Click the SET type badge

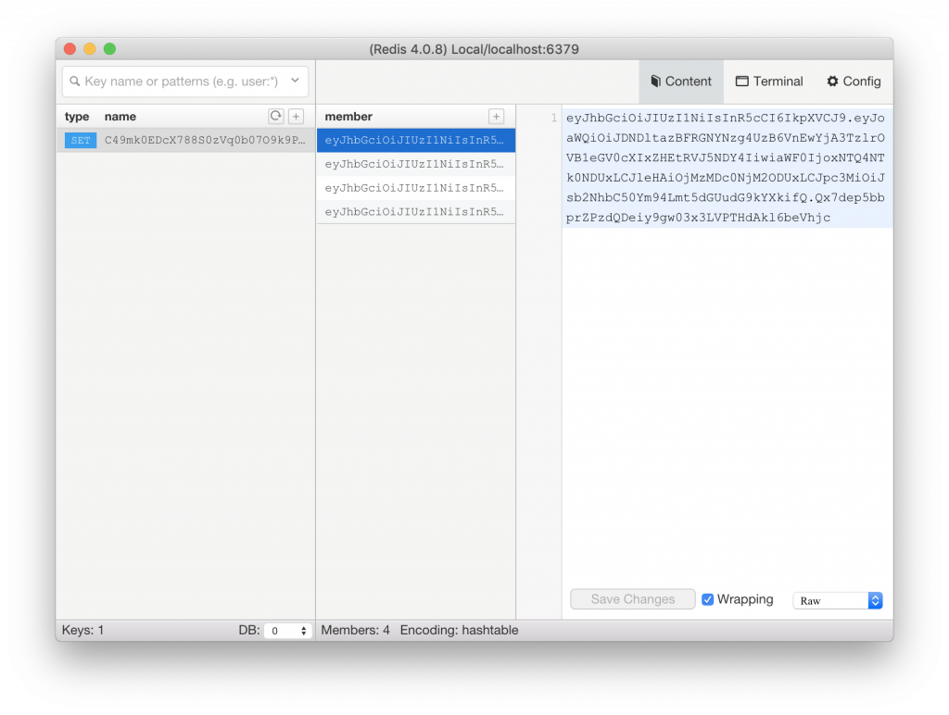point(81,141)
